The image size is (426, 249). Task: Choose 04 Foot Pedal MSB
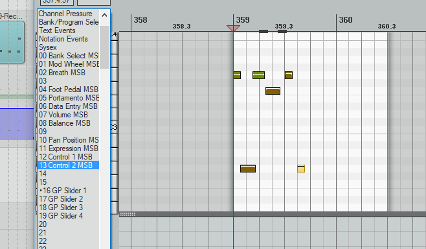point(68,89)
